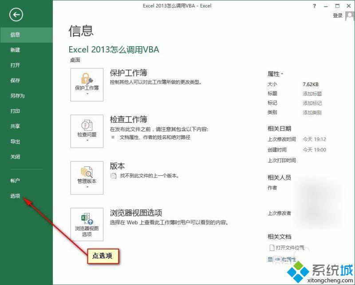355x285 pixels.
Task: Click the back arrow to leave Backstage view
Action: point(16,15)
